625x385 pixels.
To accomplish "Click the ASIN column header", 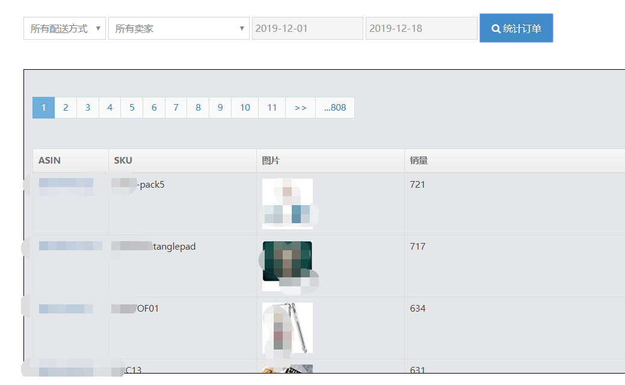I will pyautogui.click(x=49, y=161).
